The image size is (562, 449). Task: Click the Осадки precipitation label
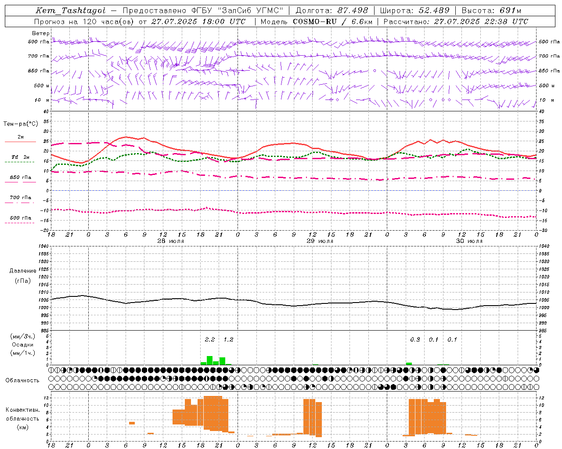(23, 345)
